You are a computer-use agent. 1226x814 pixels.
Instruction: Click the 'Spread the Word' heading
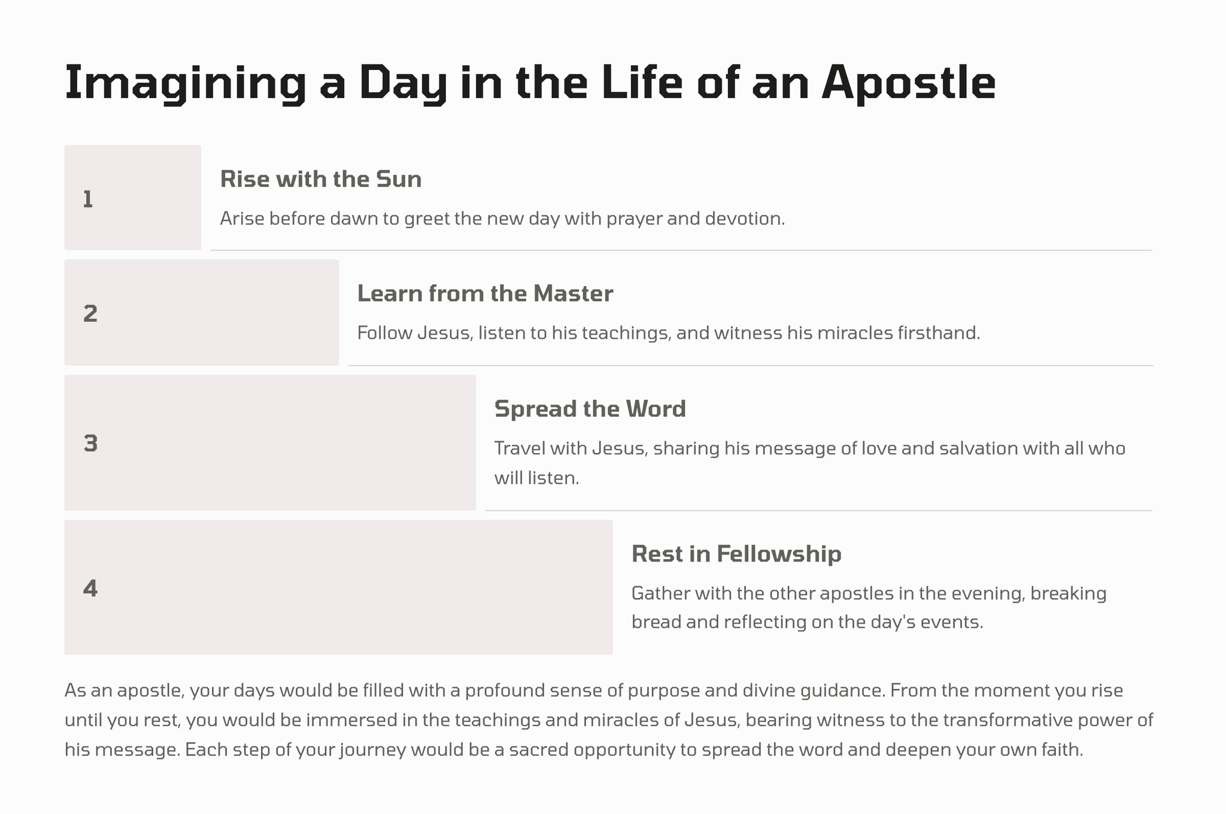pyautogui.click(x=590, y=409)
